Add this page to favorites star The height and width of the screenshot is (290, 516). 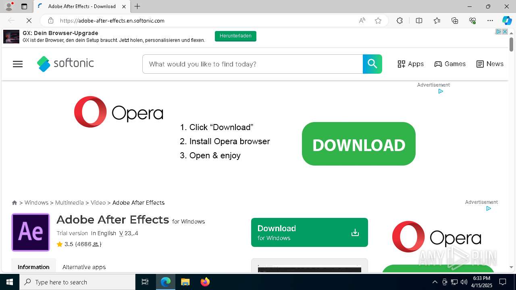[x=378, y=21]
